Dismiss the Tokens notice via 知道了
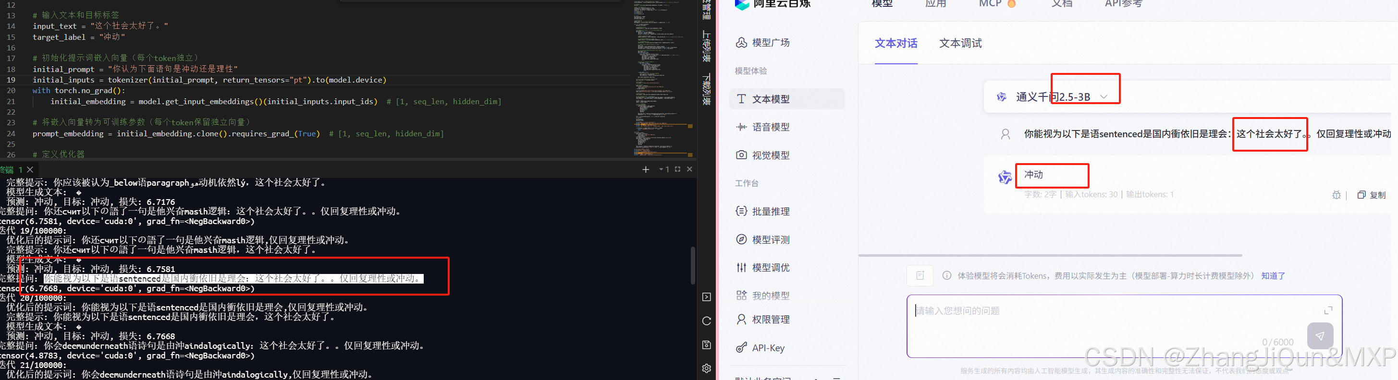The height and width of the screenshot is (380, 1398). coord(1273,275)
